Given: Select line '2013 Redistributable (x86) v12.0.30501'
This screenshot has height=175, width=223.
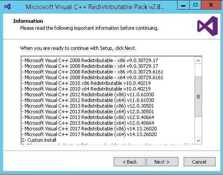Looking at the screenshot, I should coord(88,106).
